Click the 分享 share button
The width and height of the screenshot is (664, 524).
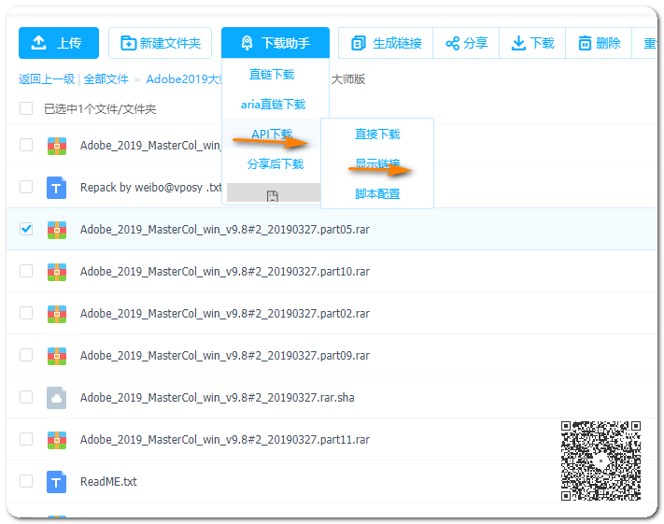click(466, 43)
